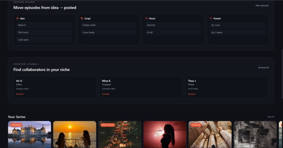The height and width of the screenshot is (148, 283).
Task: Click the Posted column cloud icon
Action: click(x=211, y=18)
